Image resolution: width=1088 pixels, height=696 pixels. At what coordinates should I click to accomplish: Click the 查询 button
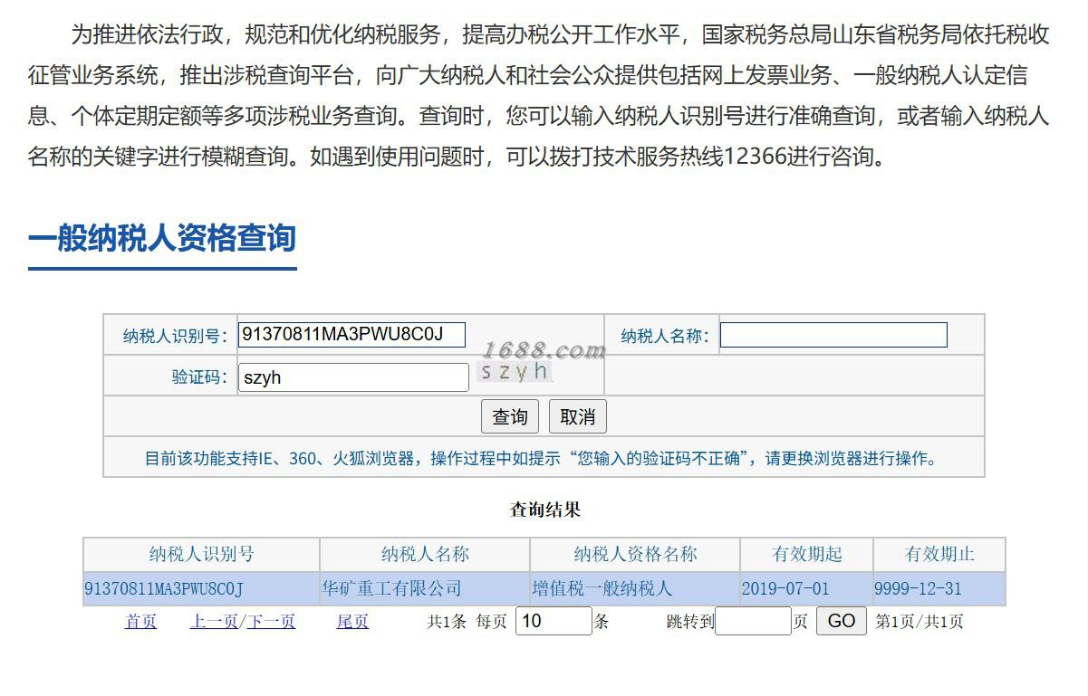coord(510,417)
